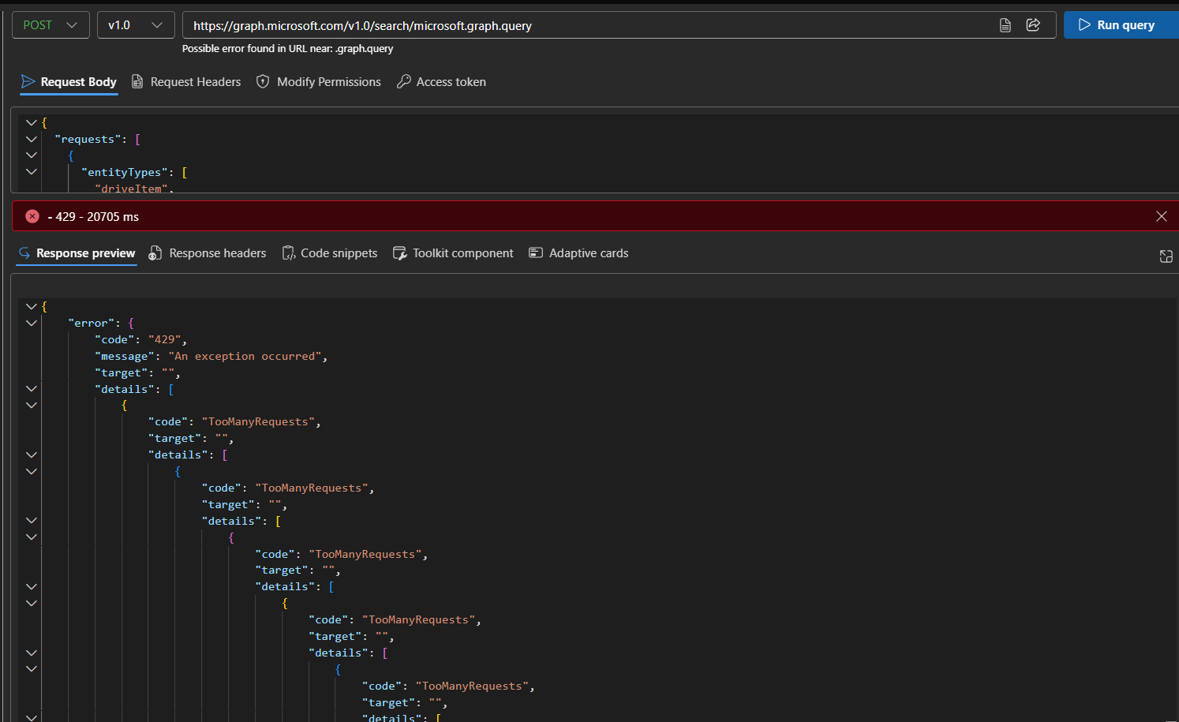
Task: Copy the request URL using copy icon
Action: [1005, 24]
